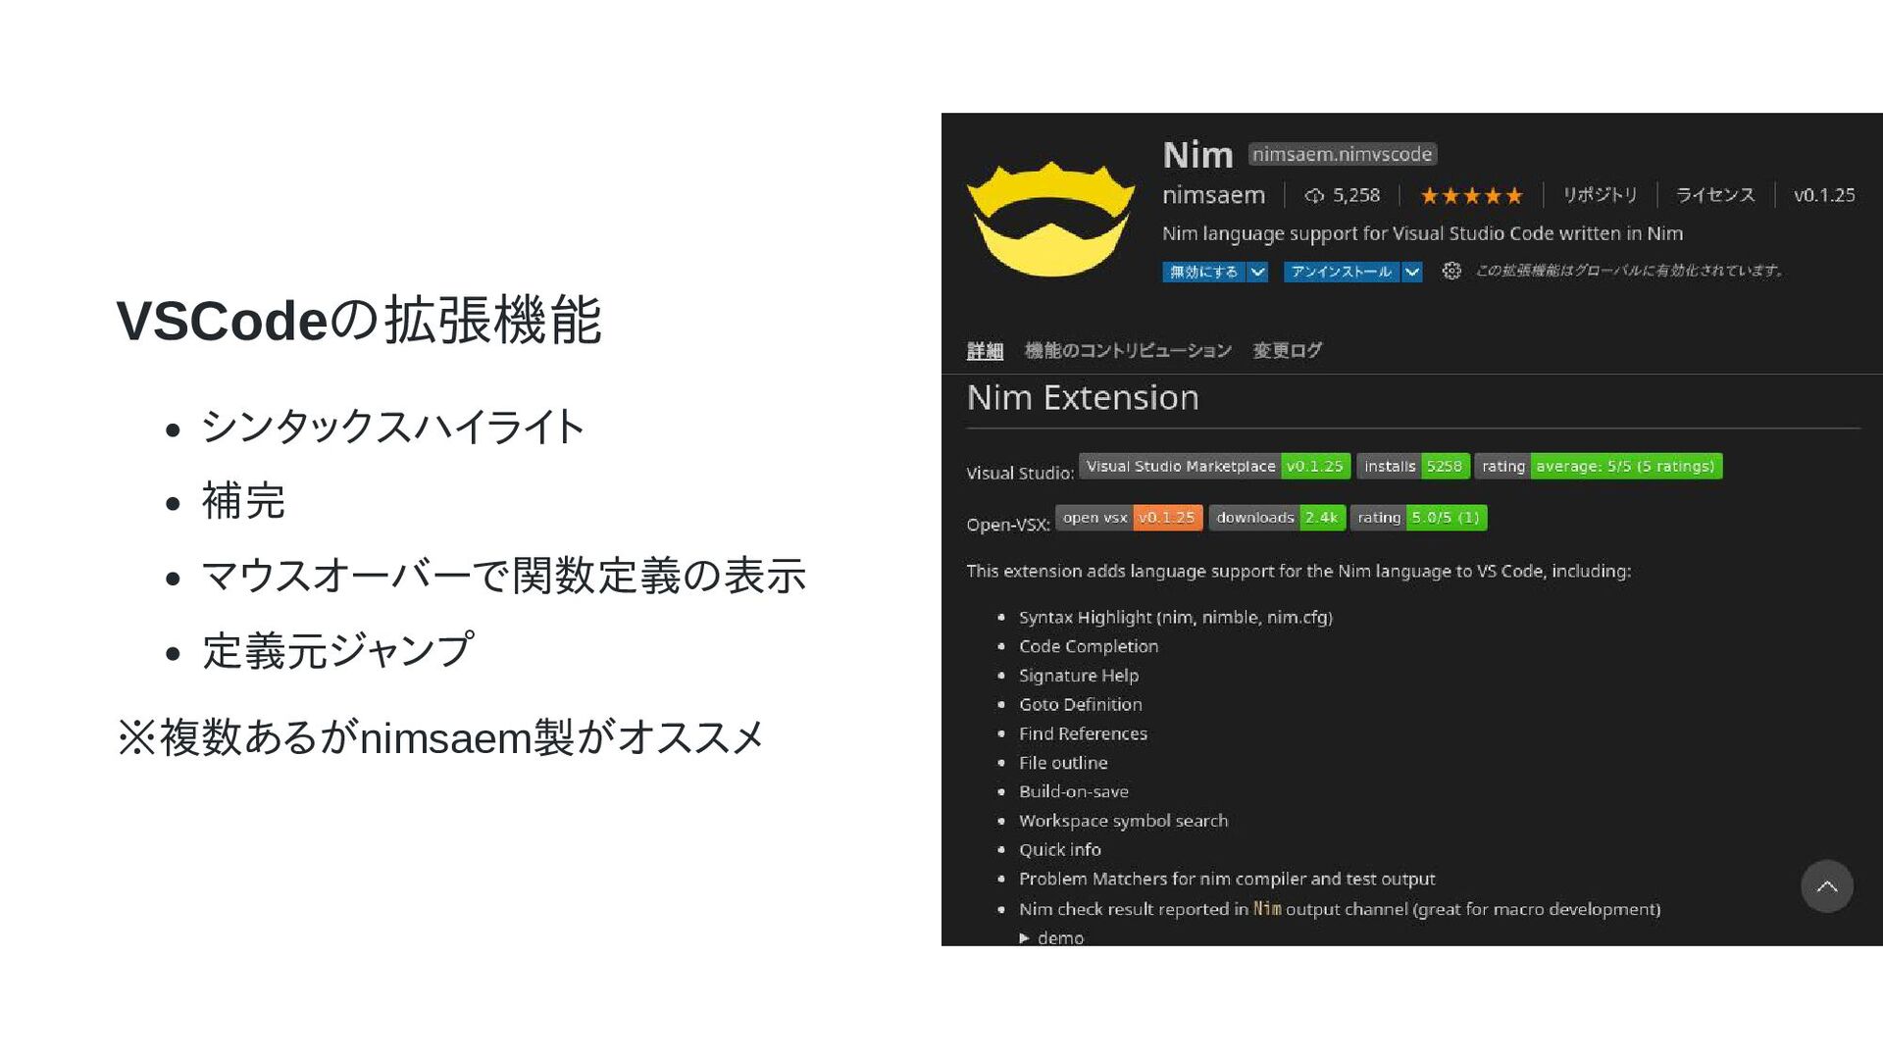Screen dimensions: 1883x1059
Task: Click the install count cloud icon
Action: pos(1314,196)
